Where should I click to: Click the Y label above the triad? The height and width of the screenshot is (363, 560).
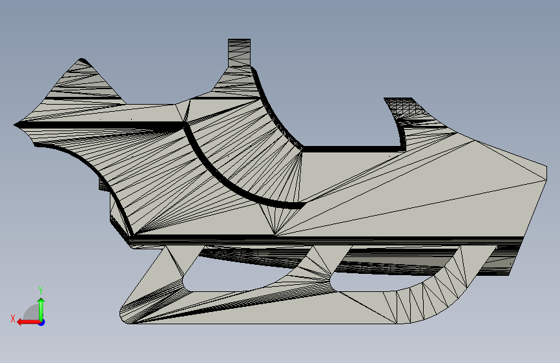point(41,291)
